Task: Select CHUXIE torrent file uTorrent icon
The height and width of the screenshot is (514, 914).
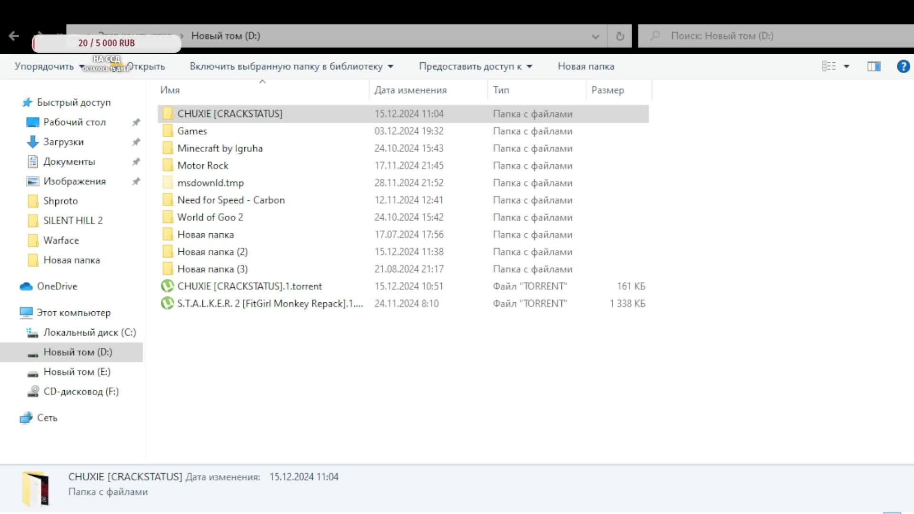Action: (167, 286)
